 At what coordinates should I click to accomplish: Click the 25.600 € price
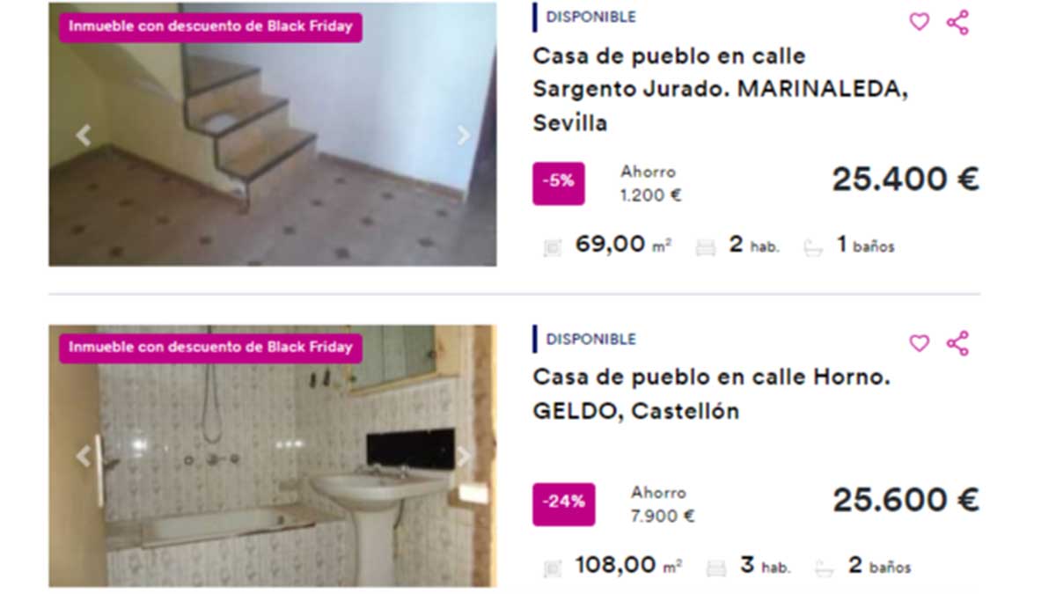906,501
